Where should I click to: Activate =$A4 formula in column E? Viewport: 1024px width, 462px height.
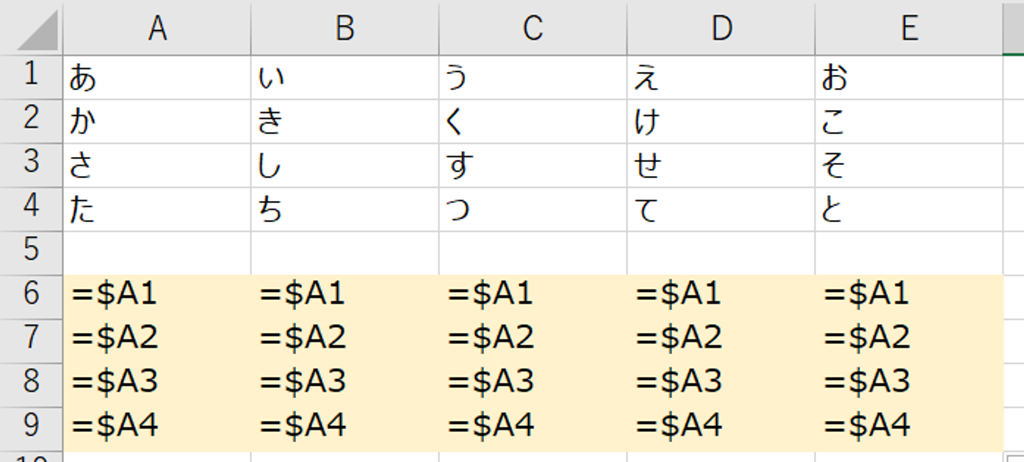pyautogui.click(x=909, y=430)
